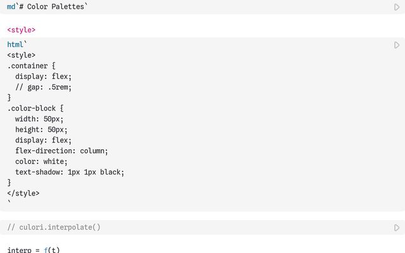Screen dimensions: 405x253
Task: Click the 'flex-direction: column;' line
Action: (61, 151)
